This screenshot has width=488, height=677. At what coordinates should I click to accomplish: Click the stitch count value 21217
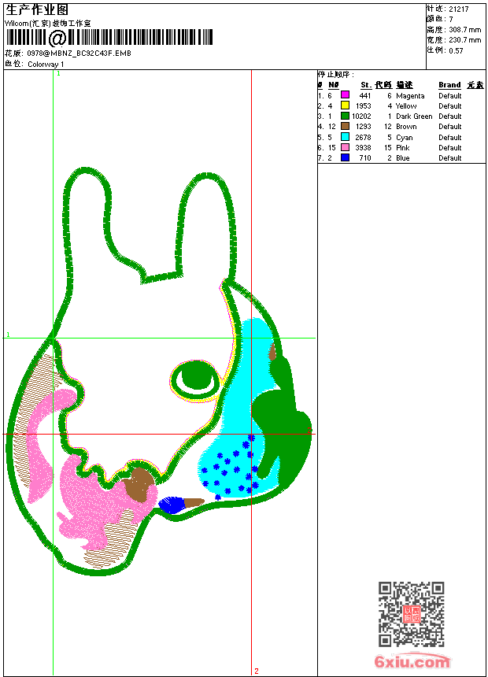pos(459,9)
